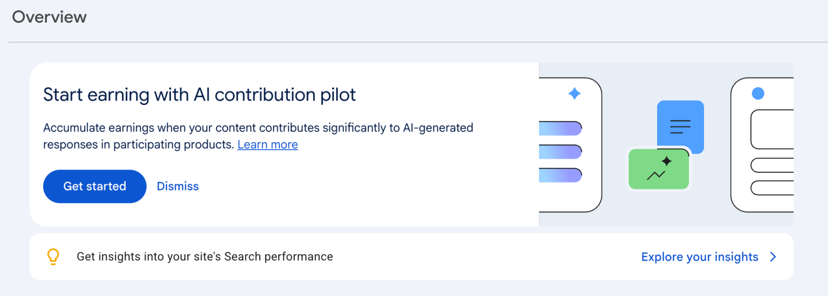The width and height of the screenshot is (828, 296).
Task: Open the Learn more link
Action: 267,145
